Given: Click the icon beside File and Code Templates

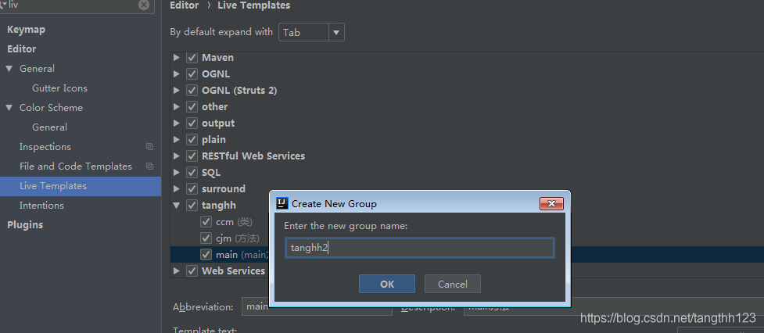Looking at the screenshot, I should point(149,166).
